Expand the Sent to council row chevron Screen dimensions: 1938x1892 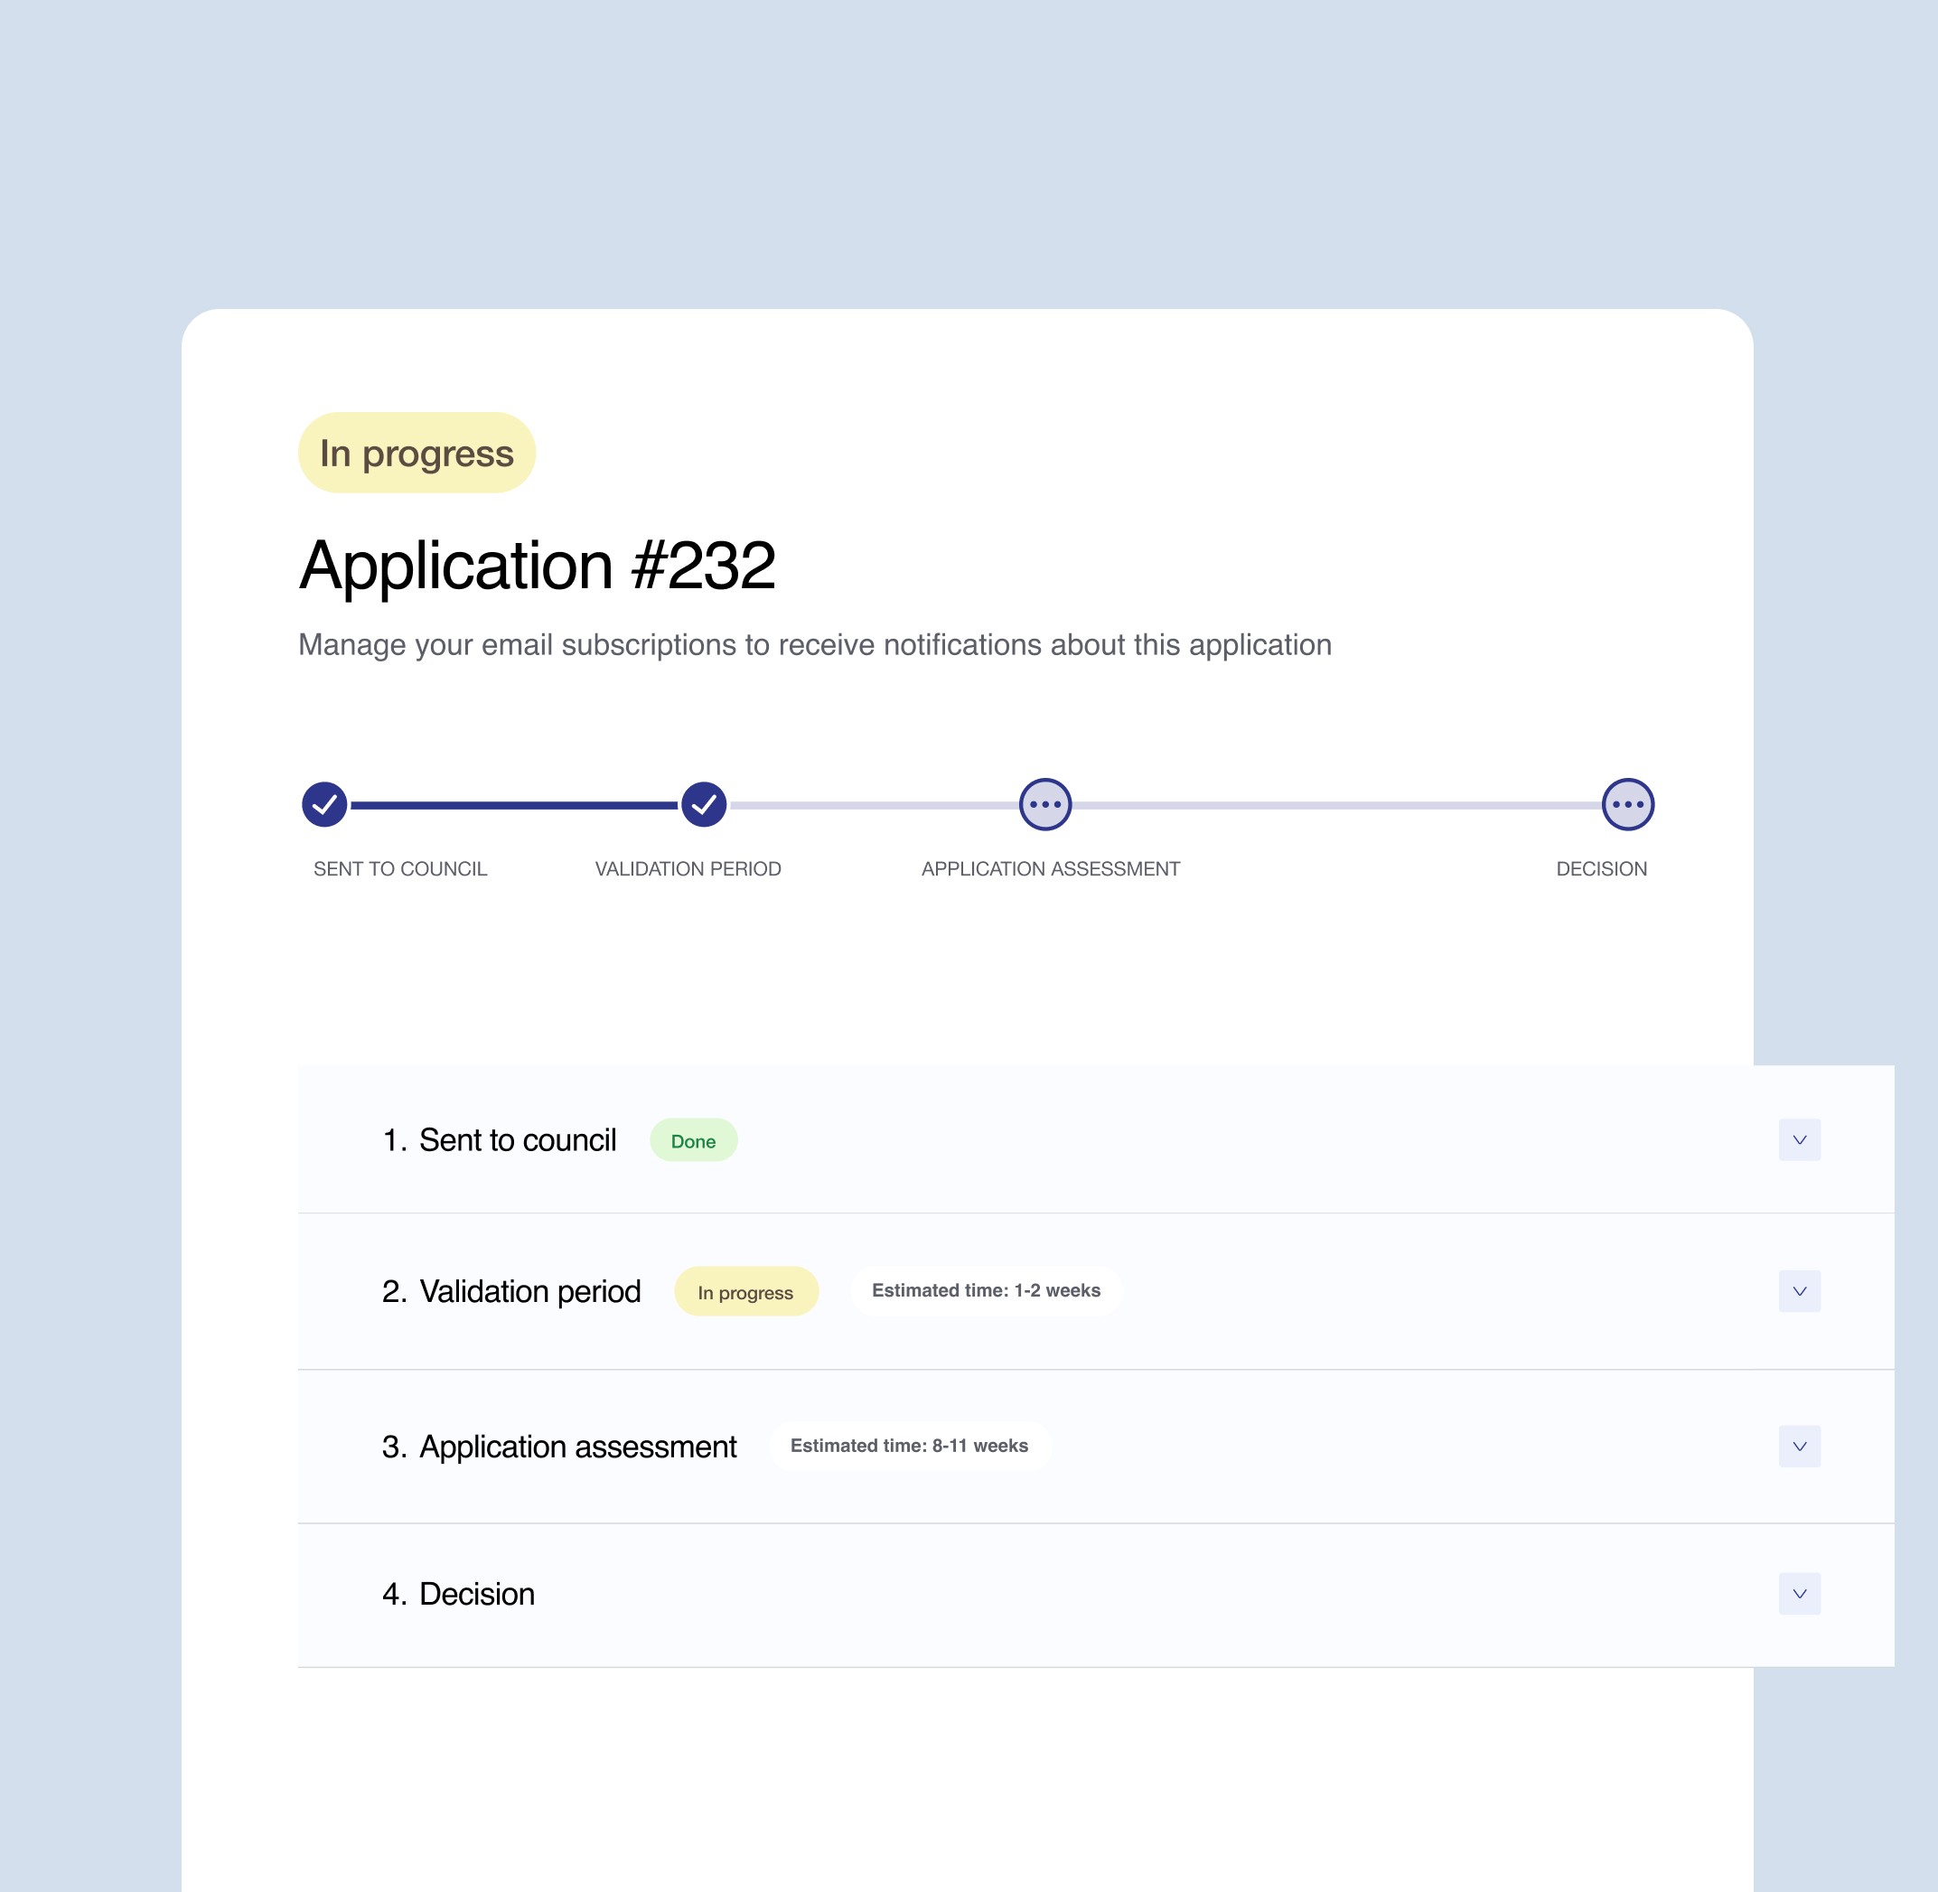point(1799,1139)
